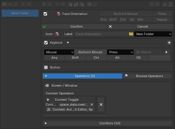
Task: Add another keybind with the plus button
Action: (x=169, y=43)
